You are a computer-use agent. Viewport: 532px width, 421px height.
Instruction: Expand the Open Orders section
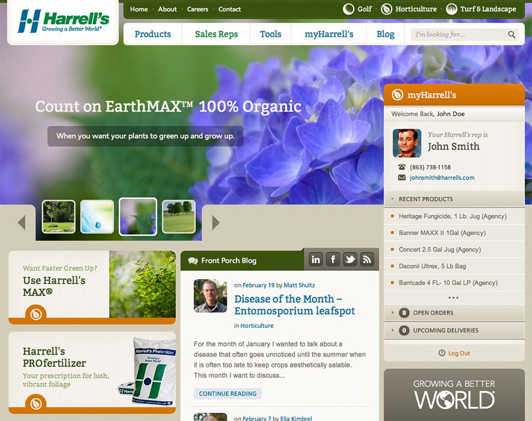coord(454,313)
